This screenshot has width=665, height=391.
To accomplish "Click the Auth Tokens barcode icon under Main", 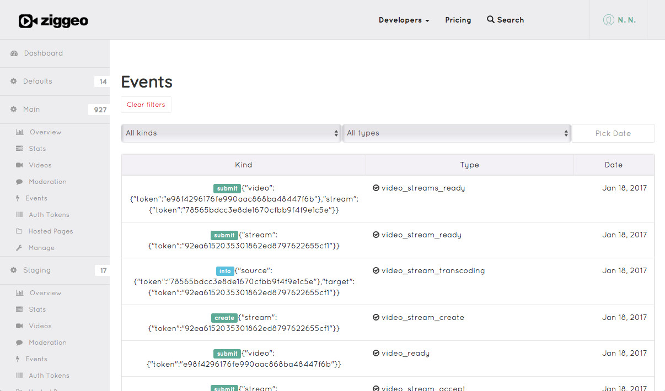I will click(19, 215).
